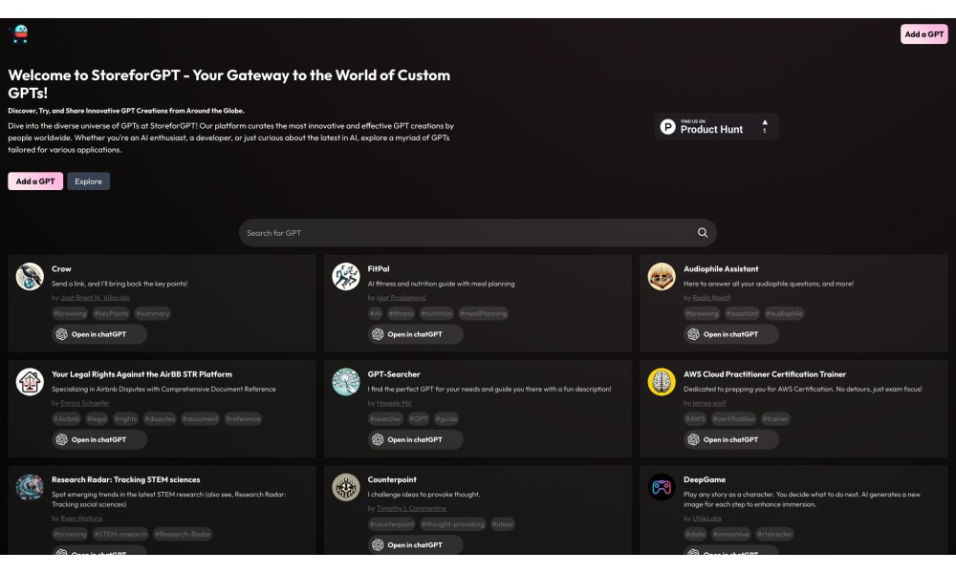Click the Your Legal Rights Against AirBB title
956x573 pixels.
pos(141,374)
